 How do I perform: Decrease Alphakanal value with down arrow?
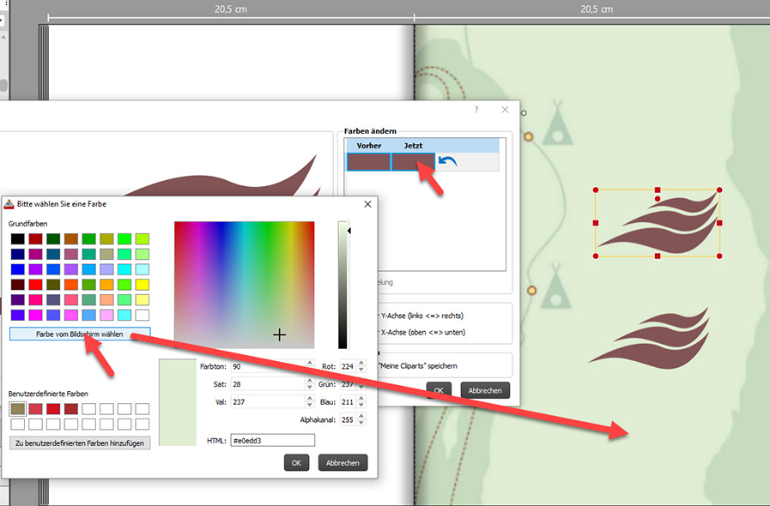tap(361, 424)
